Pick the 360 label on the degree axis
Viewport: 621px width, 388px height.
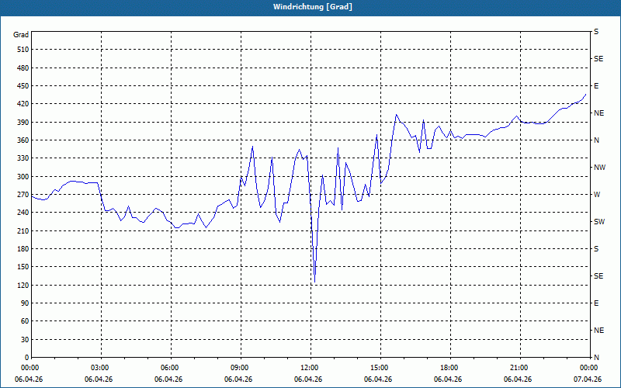pyautogui.click(x=23, y=140)
